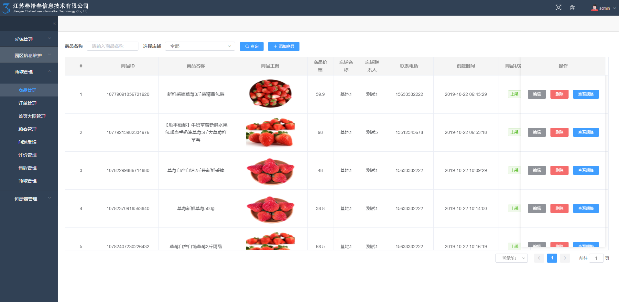Click the company logo icon
This screenshot has width=619, height=302.
(x=6, y=8)
